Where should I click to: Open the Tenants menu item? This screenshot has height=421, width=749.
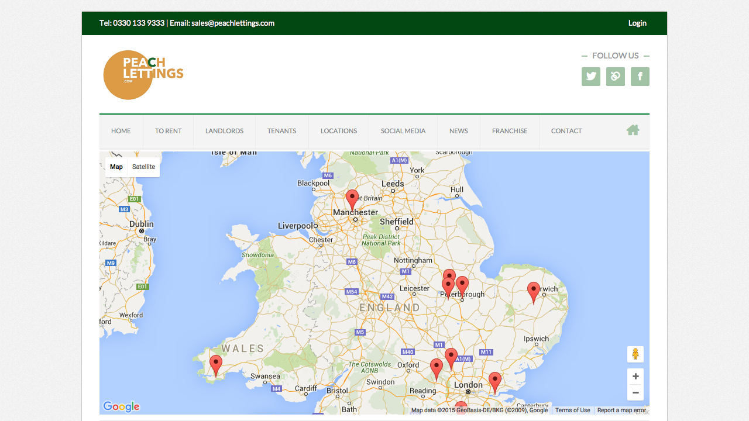(x=282, y=131)
